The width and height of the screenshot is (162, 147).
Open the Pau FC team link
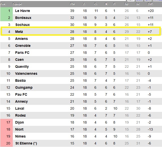[x=21, y=94]
